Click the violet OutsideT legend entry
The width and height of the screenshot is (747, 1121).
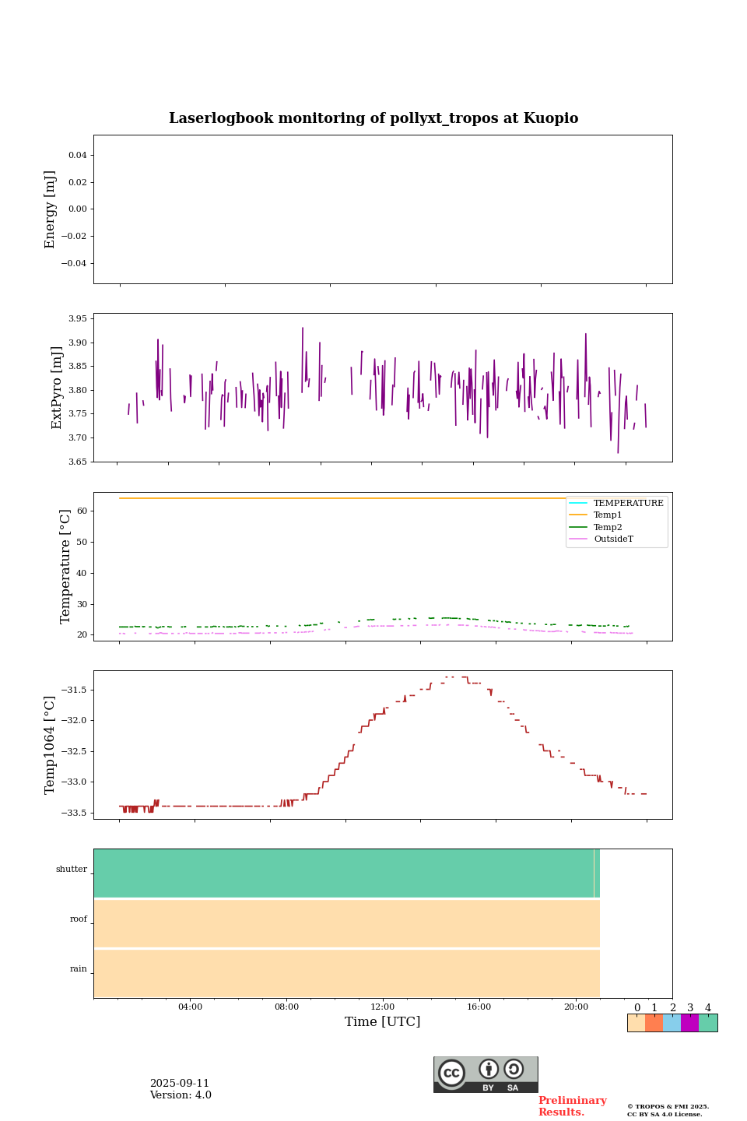click(613, 539)
